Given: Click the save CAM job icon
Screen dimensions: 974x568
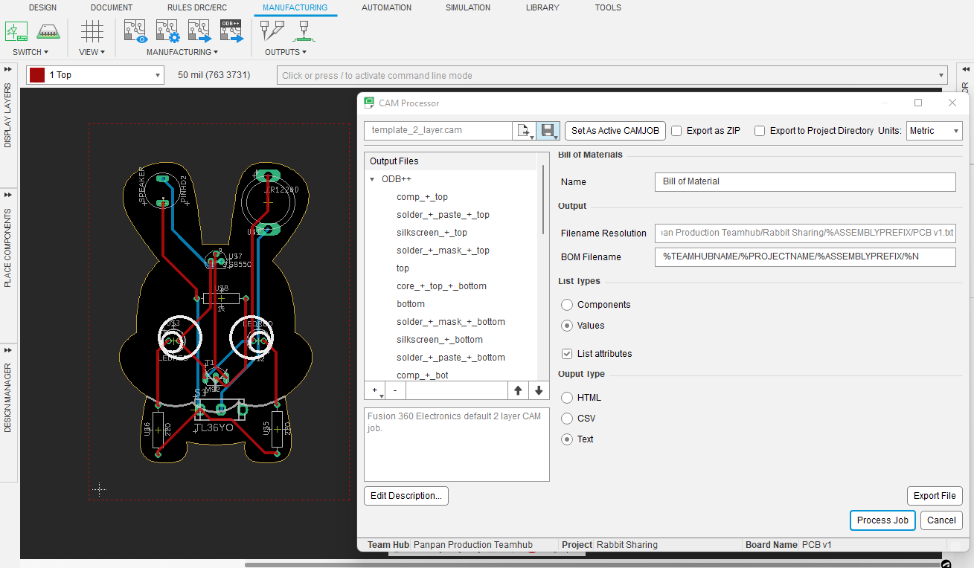Looking at the screenshot, I should (x=548, y=131).
